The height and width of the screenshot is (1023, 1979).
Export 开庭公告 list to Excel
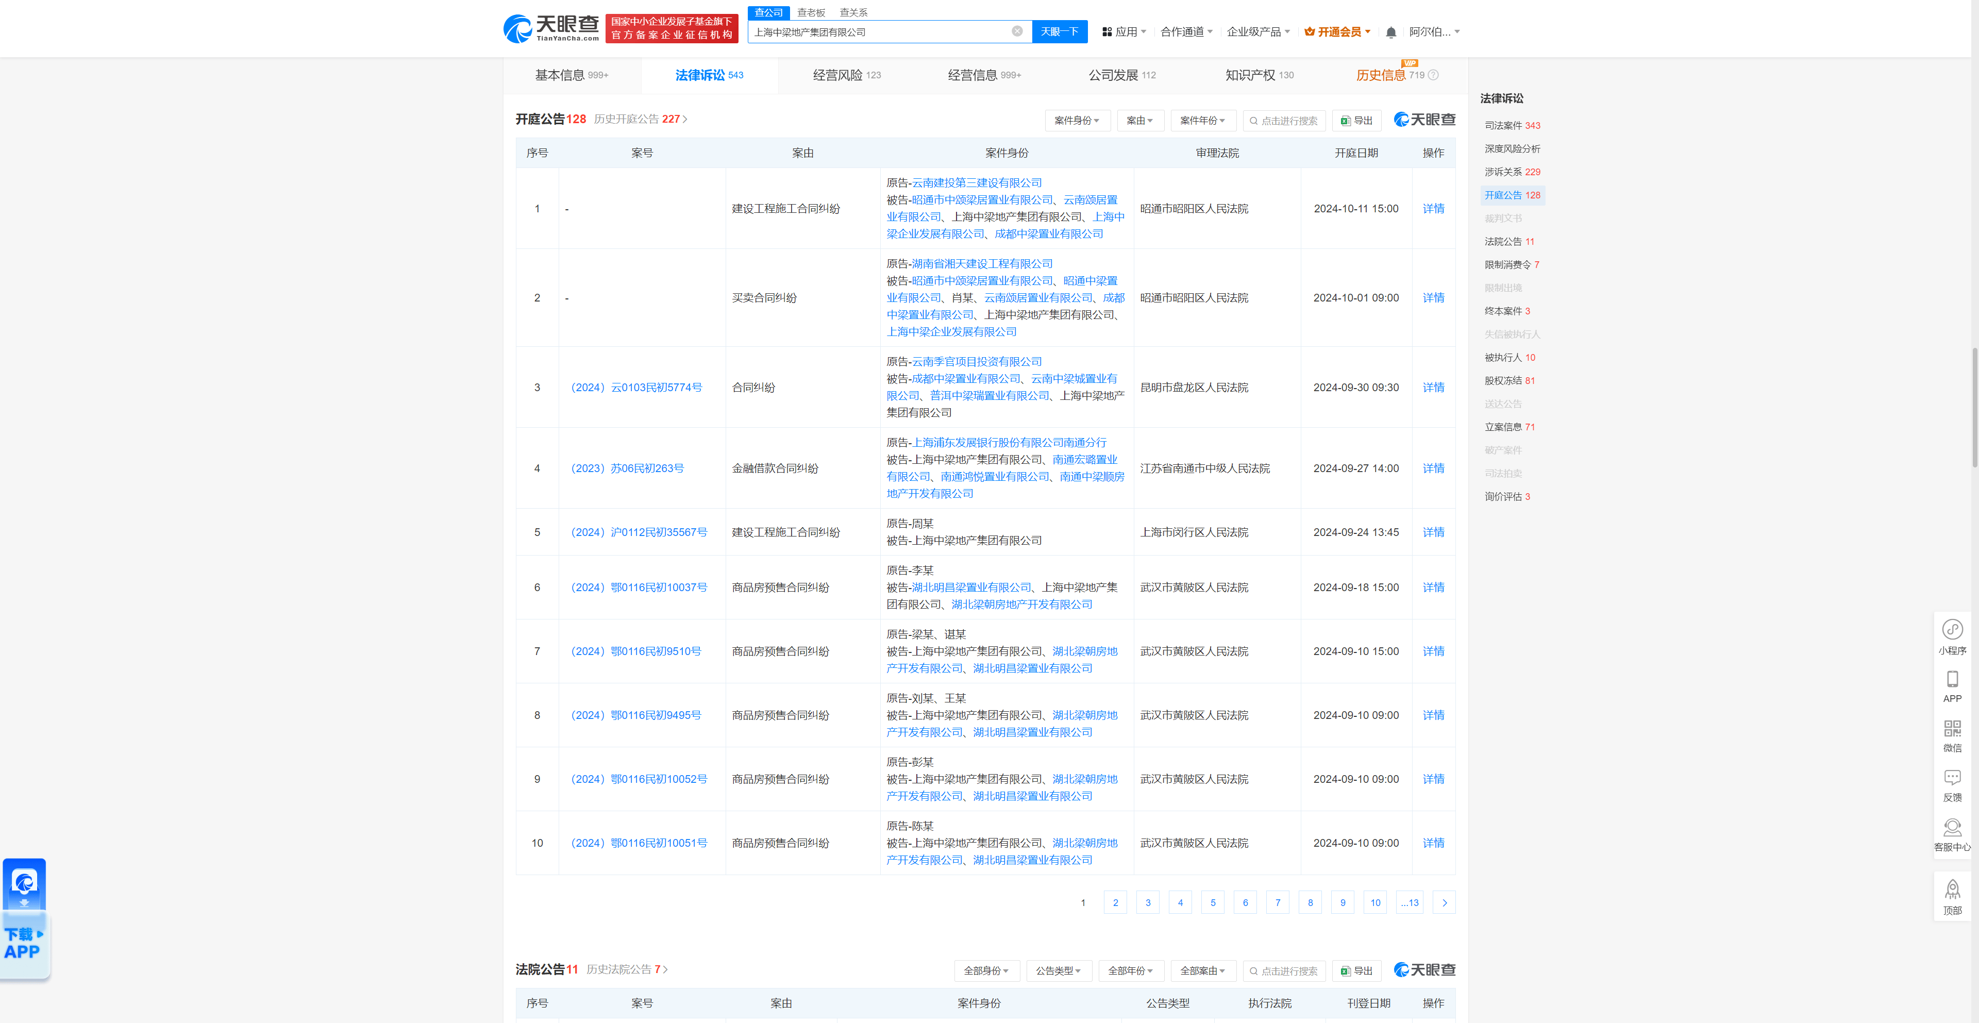1357,121
